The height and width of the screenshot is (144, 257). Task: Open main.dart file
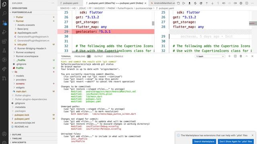[21, 92]
